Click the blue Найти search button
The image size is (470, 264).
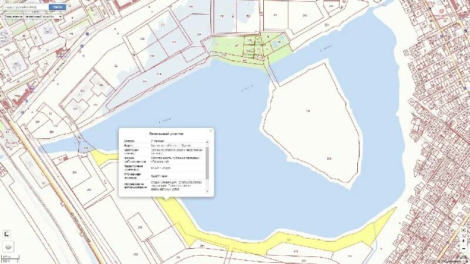(x=57, y=6)
